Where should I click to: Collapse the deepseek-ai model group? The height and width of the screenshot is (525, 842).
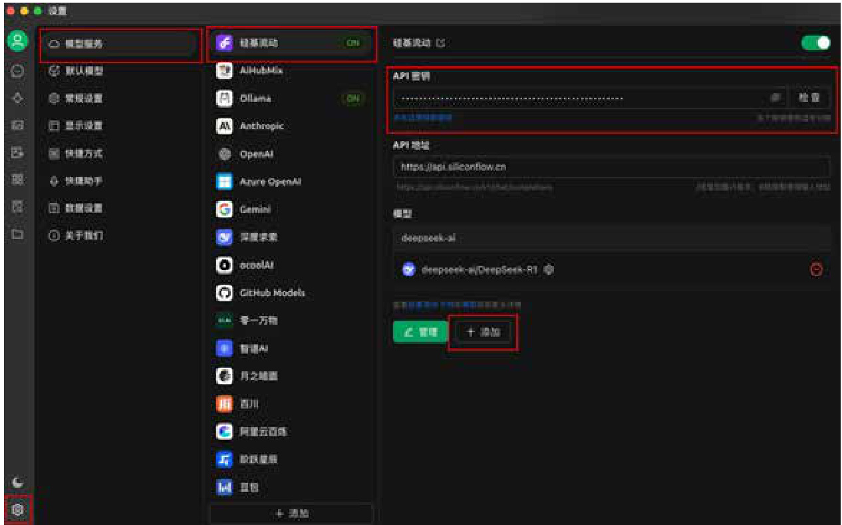pos(611,238)
